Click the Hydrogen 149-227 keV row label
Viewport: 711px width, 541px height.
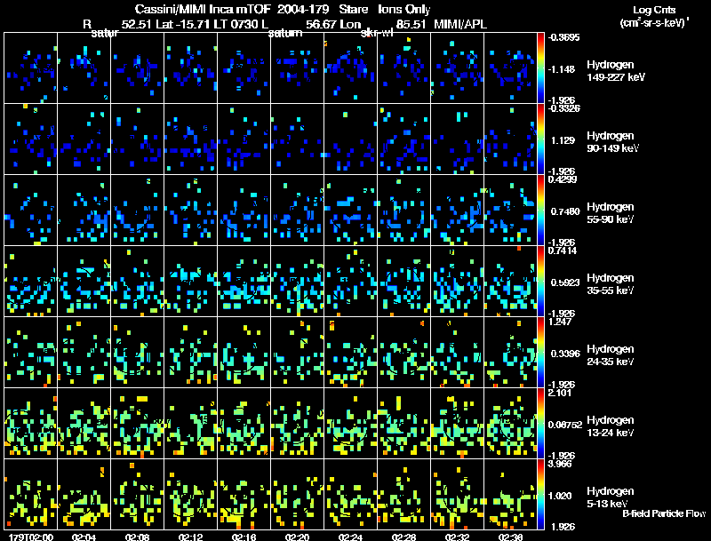(616, 71)
